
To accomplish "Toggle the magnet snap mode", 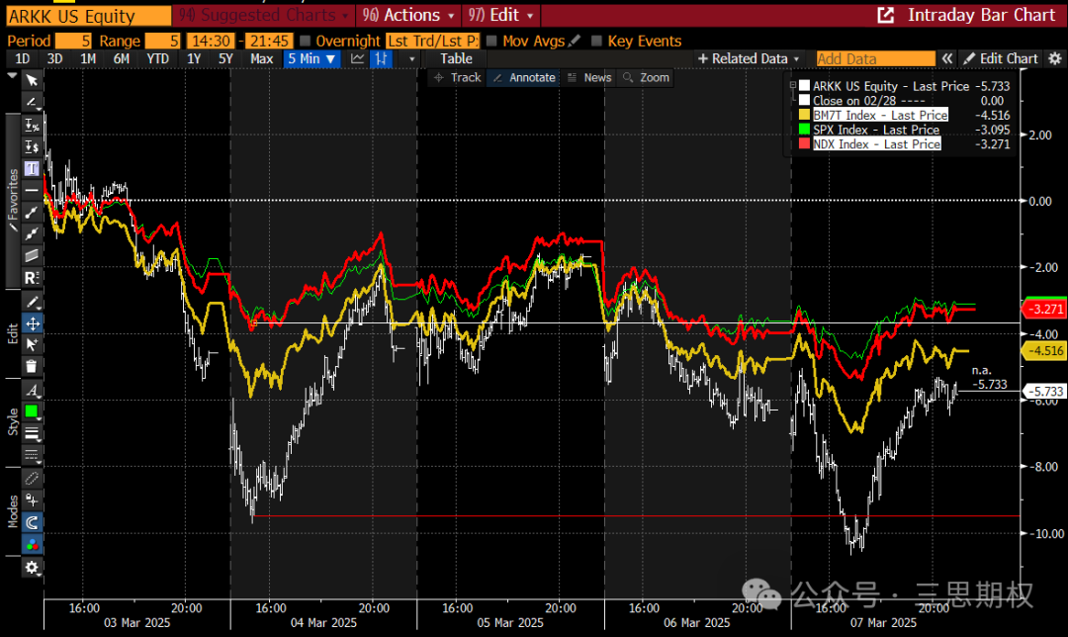I will (x=32, y=522).
